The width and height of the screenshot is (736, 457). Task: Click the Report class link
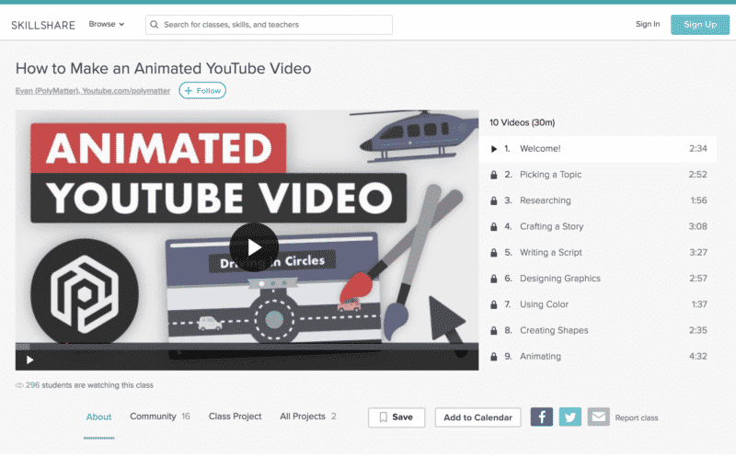(636, 417)
